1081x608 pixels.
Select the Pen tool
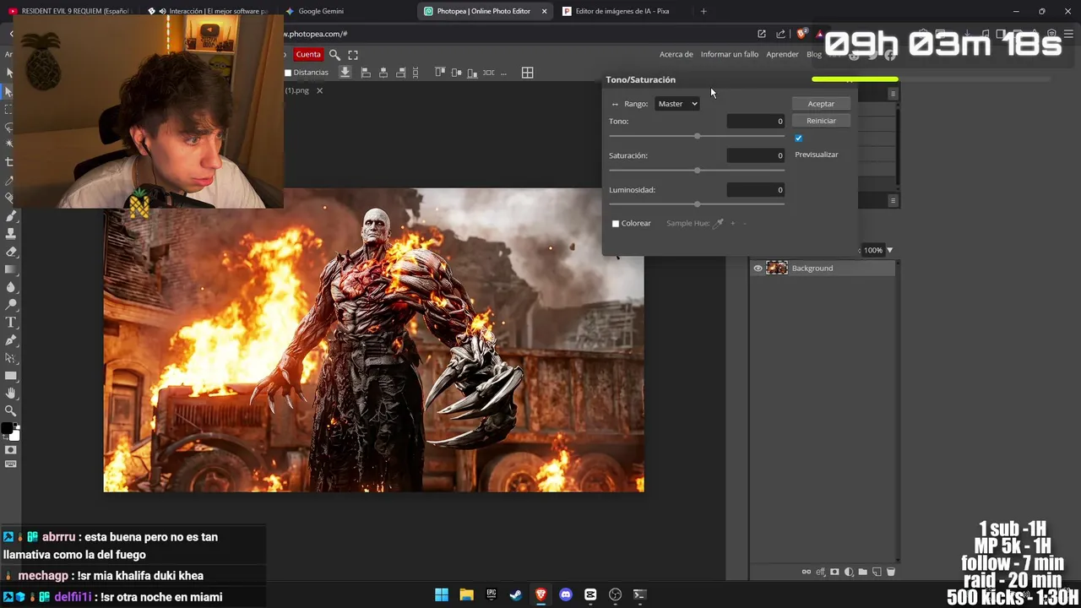tap(10, 340)
